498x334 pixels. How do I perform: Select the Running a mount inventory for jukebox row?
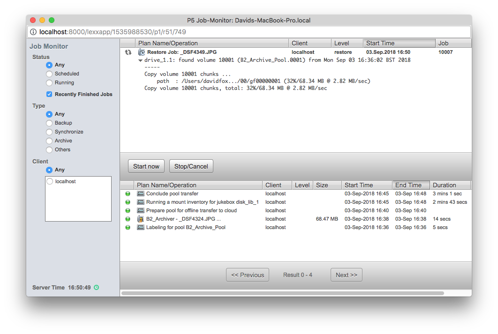(x=296, y=202)
